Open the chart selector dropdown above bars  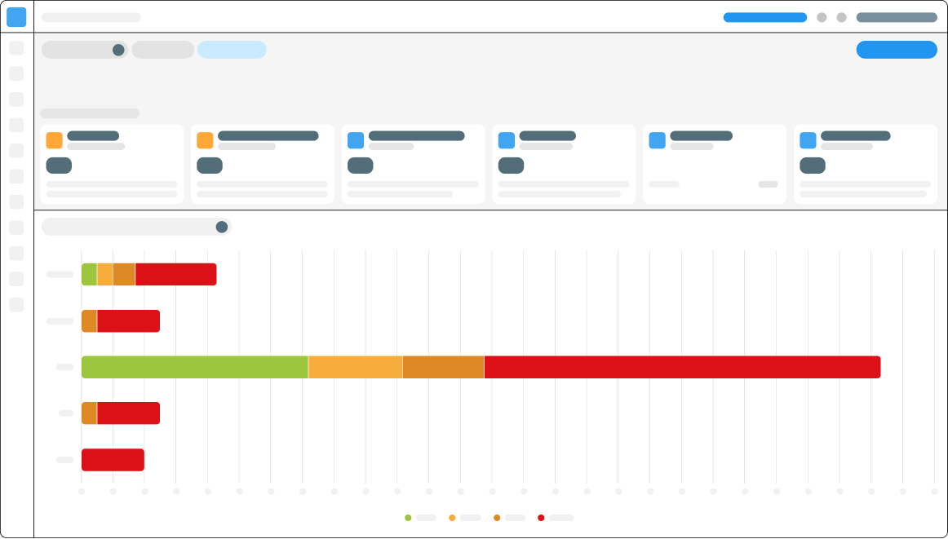tap(136, 227)
